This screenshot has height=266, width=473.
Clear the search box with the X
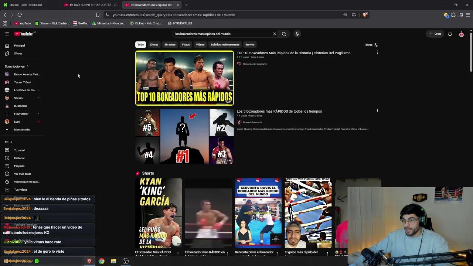275,34
